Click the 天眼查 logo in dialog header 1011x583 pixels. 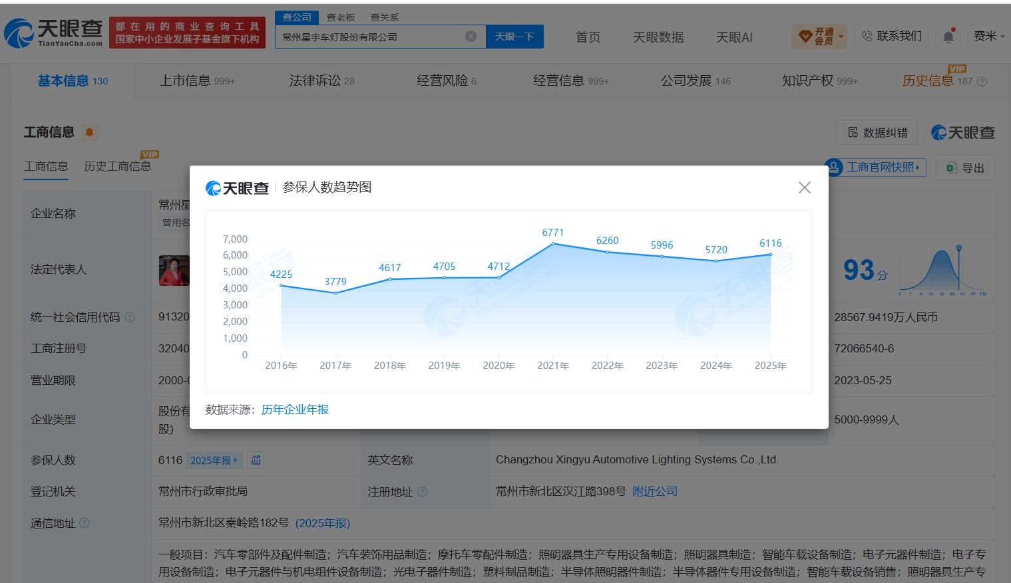237,188
